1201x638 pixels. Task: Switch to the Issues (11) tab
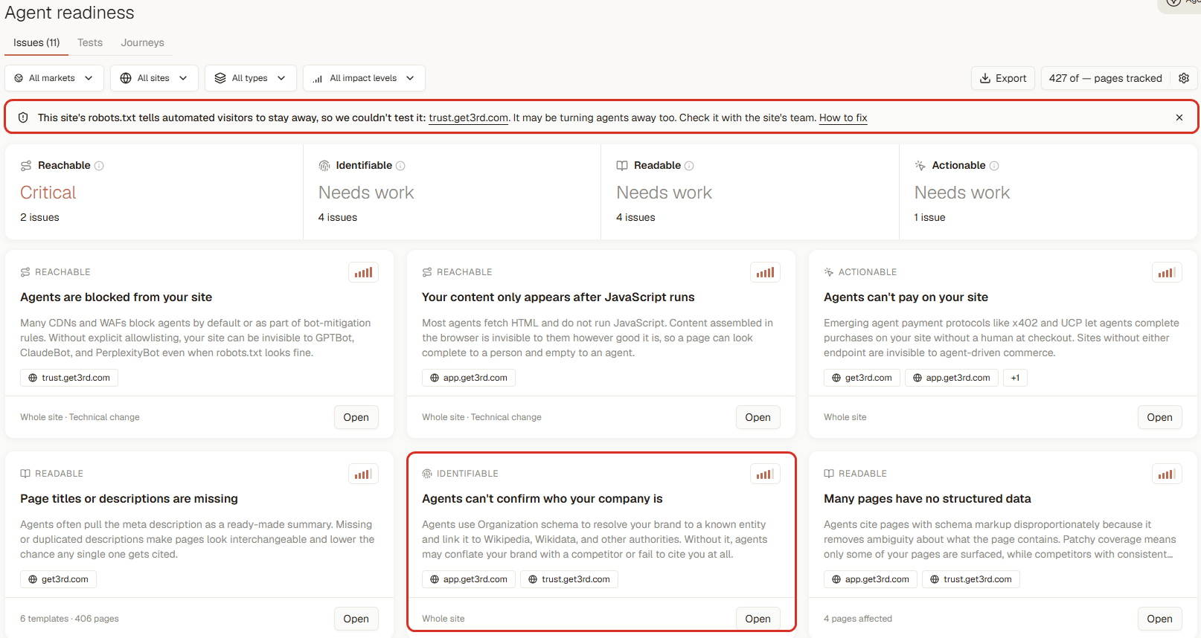pyautogui.click(x=36, y=42)
